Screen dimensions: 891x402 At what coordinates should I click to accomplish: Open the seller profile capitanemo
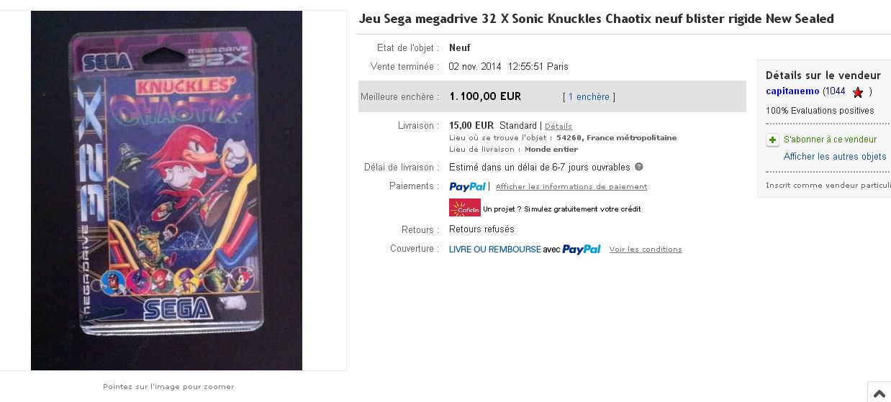(792, 91)
